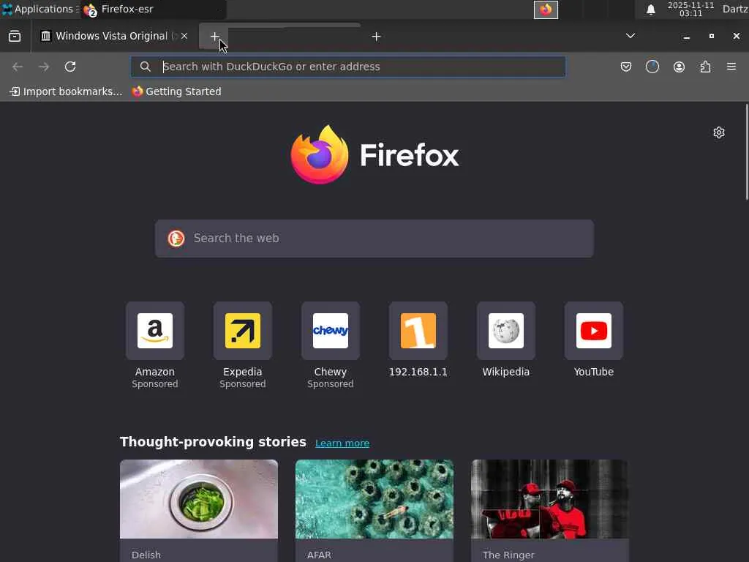Viewport: 749px width, 562px height.
Task: Open the notifications bell icon
Action: click(x=650, y=10)
